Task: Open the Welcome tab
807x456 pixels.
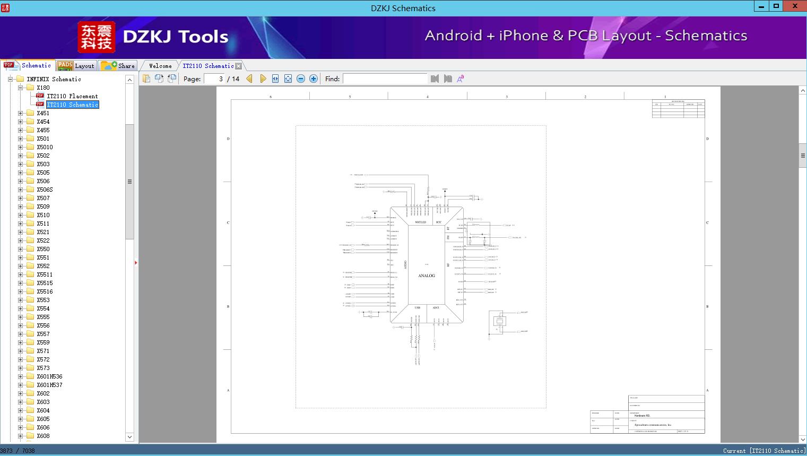Action: click(160, 66)
